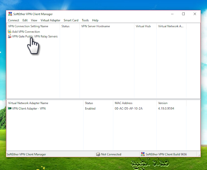Image resolution: width=207 pixels, height=170 pixels.
Task: Click SoftEther VPN Client Manager status bar text
Action: [x=26, y=154]
